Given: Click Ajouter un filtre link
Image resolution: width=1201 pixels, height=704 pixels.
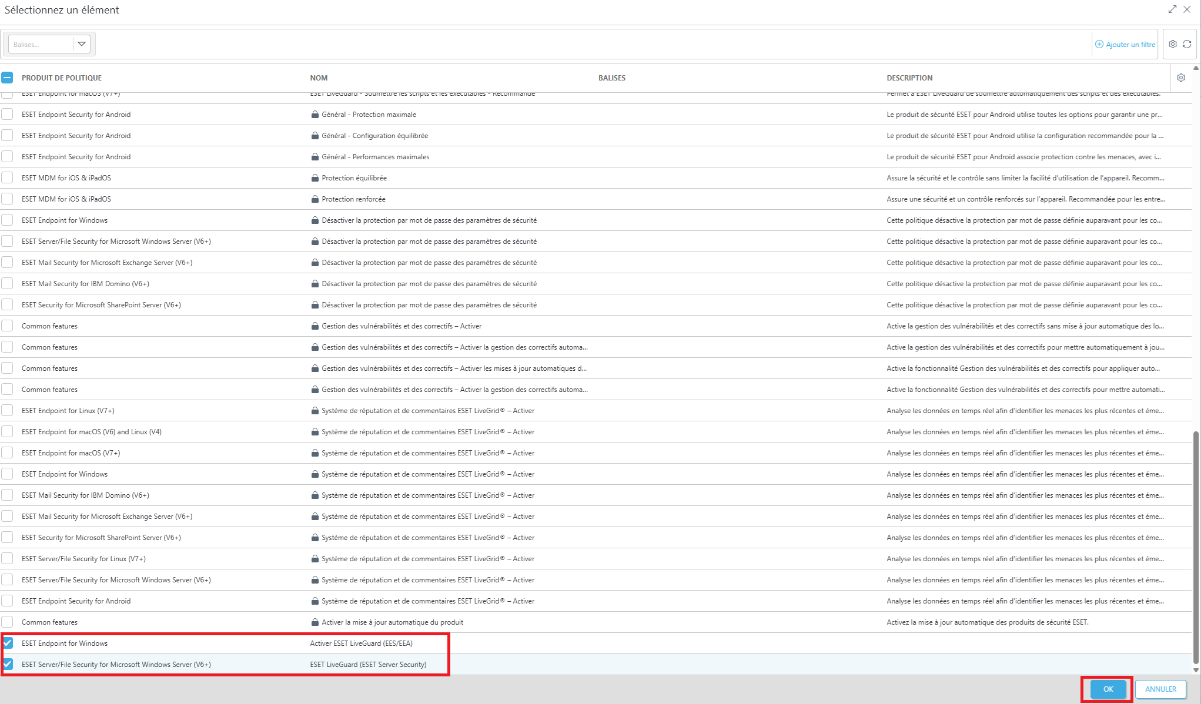Looking at the screenshot, I should tap(1130, 45).
